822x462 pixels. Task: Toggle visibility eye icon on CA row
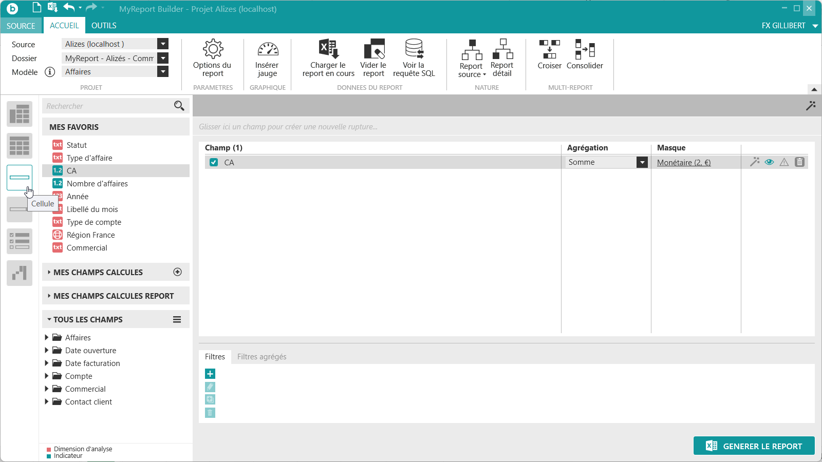coord(769,162)
